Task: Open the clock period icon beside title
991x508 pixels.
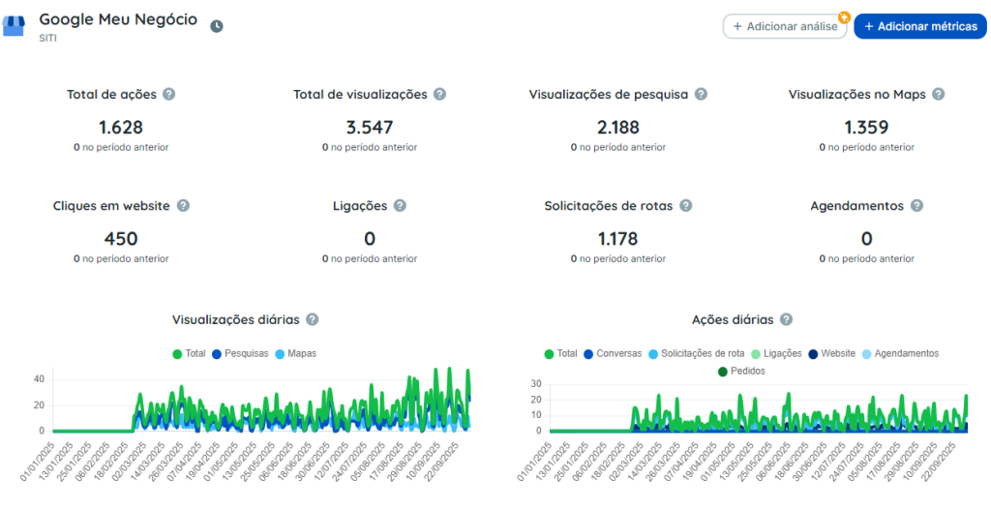Action: (x=217, y=26)
